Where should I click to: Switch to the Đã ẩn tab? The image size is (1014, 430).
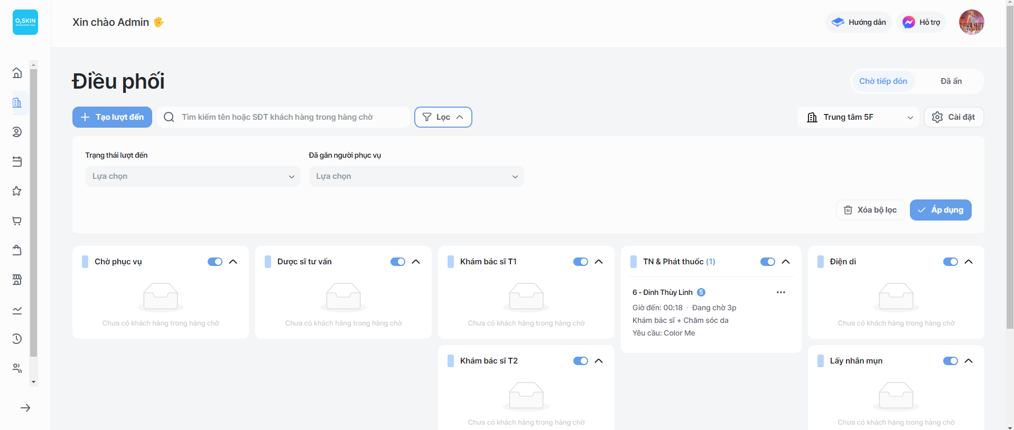point(951,81)
